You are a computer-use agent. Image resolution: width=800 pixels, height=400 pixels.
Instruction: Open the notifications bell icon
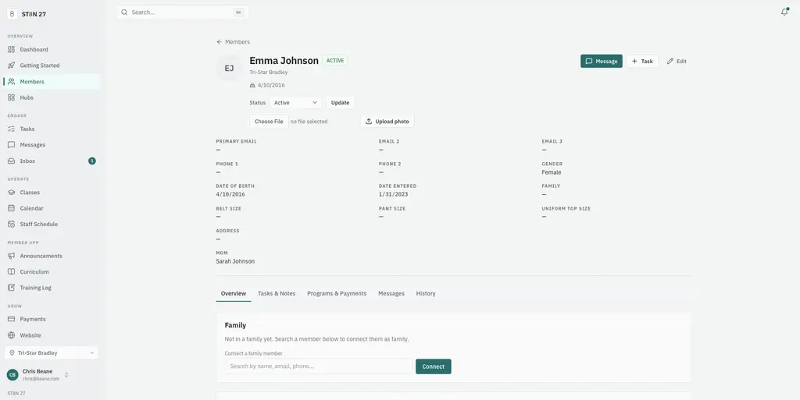click(x=784, y=12)
